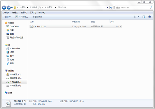The image size is (155, 109).
Task: Click the 本地磁盘 (C:) drive icon
Action: tap(8, 74)
